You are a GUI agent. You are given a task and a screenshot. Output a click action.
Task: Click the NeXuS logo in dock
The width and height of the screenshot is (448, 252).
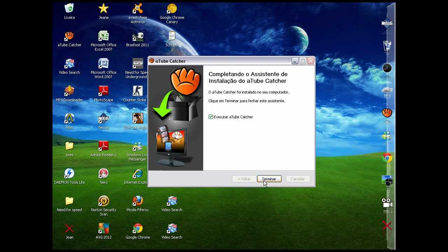point(387,23)
